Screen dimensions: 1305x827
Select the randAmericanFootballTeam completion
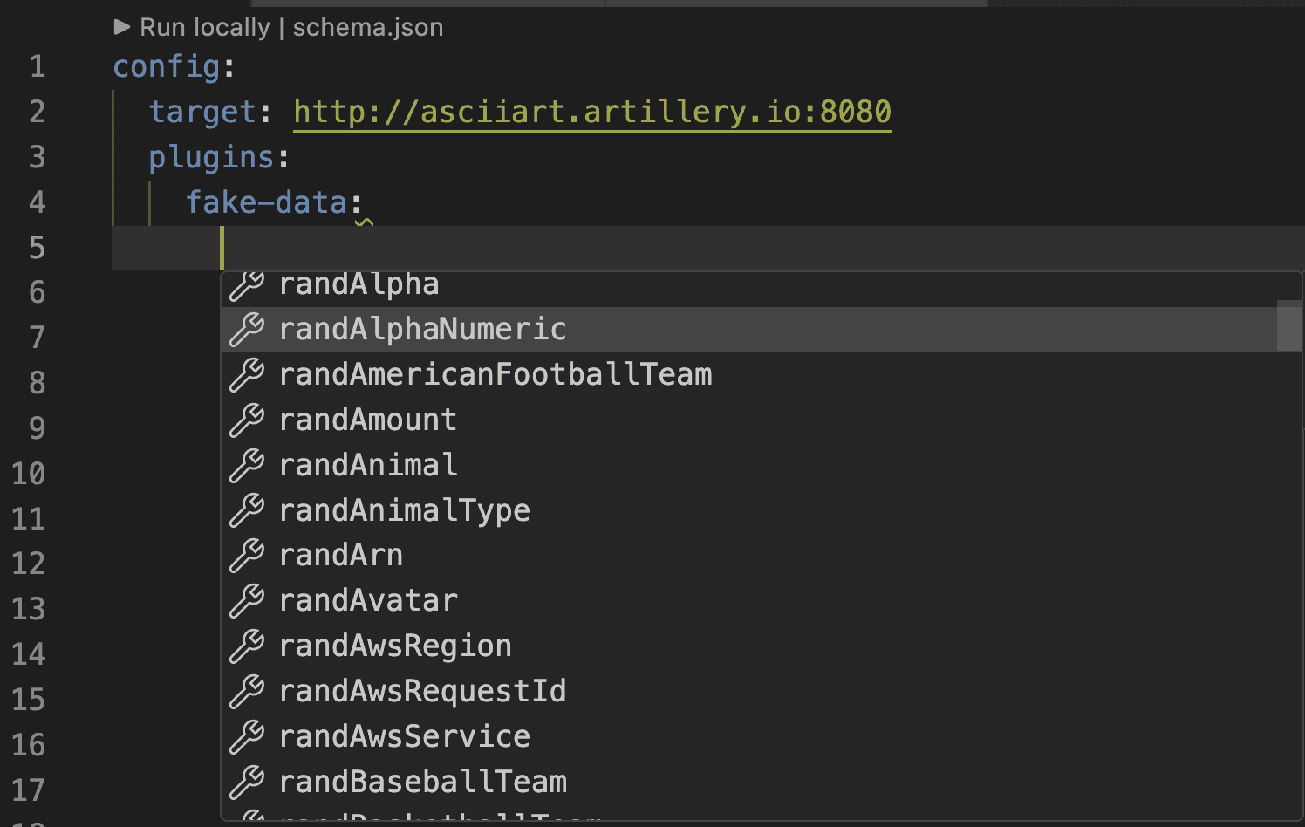tap(495, 374)
